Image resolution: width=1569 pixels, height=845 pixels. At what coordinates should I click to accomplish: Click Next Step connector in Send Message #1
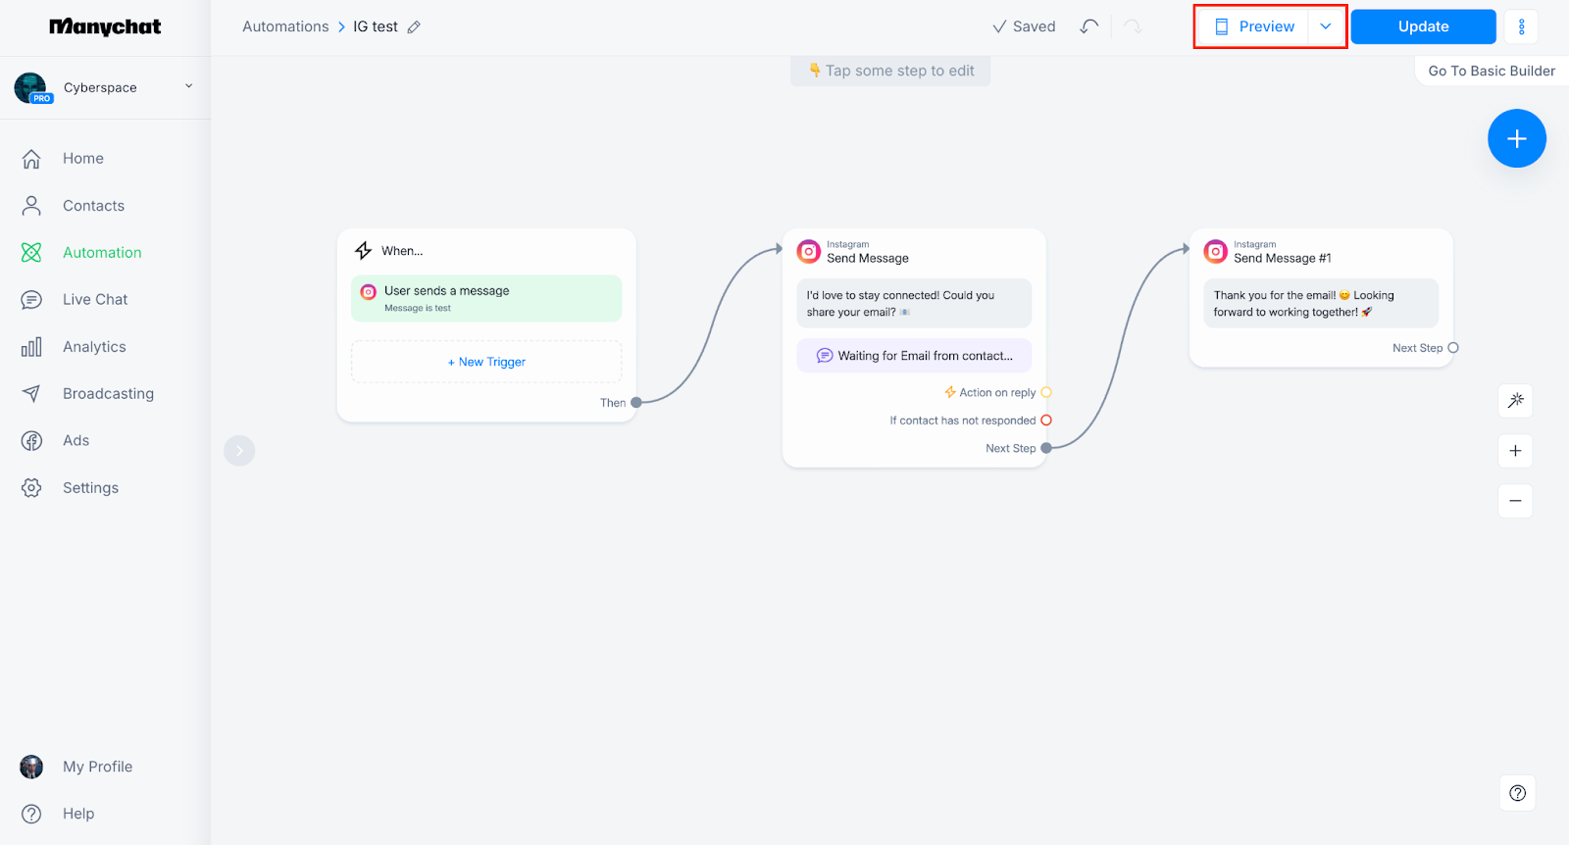[x=1453, y=348]
